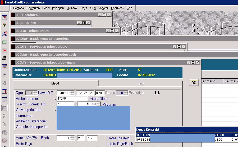Screen dimensions: 238x147
Task: Select contract row QS-1503 in Keuze Kontrakt
Action: pyautogui.click(x=187, y=135)
